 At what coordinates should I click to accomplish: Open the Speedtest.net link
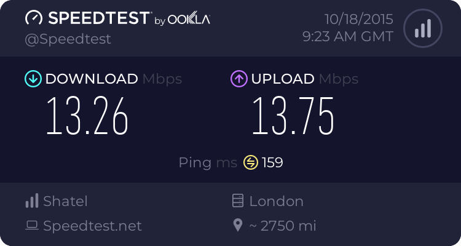pyautogui.click(x=92, y=226)
